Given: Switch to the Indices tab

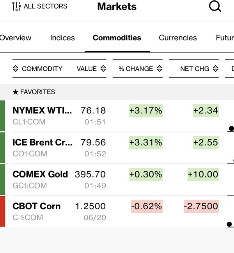Looking at the screenshot, I should 62,38.
